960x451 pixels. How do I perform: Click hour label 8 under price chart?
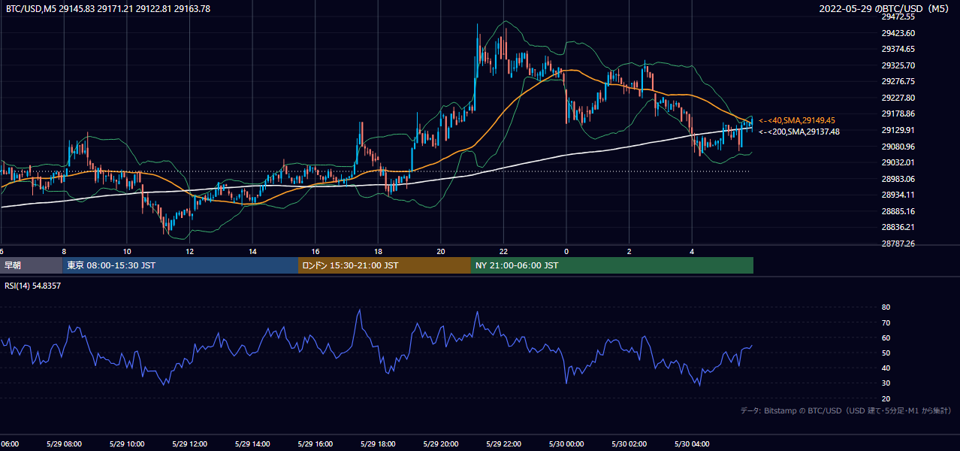tap(65, 252)
